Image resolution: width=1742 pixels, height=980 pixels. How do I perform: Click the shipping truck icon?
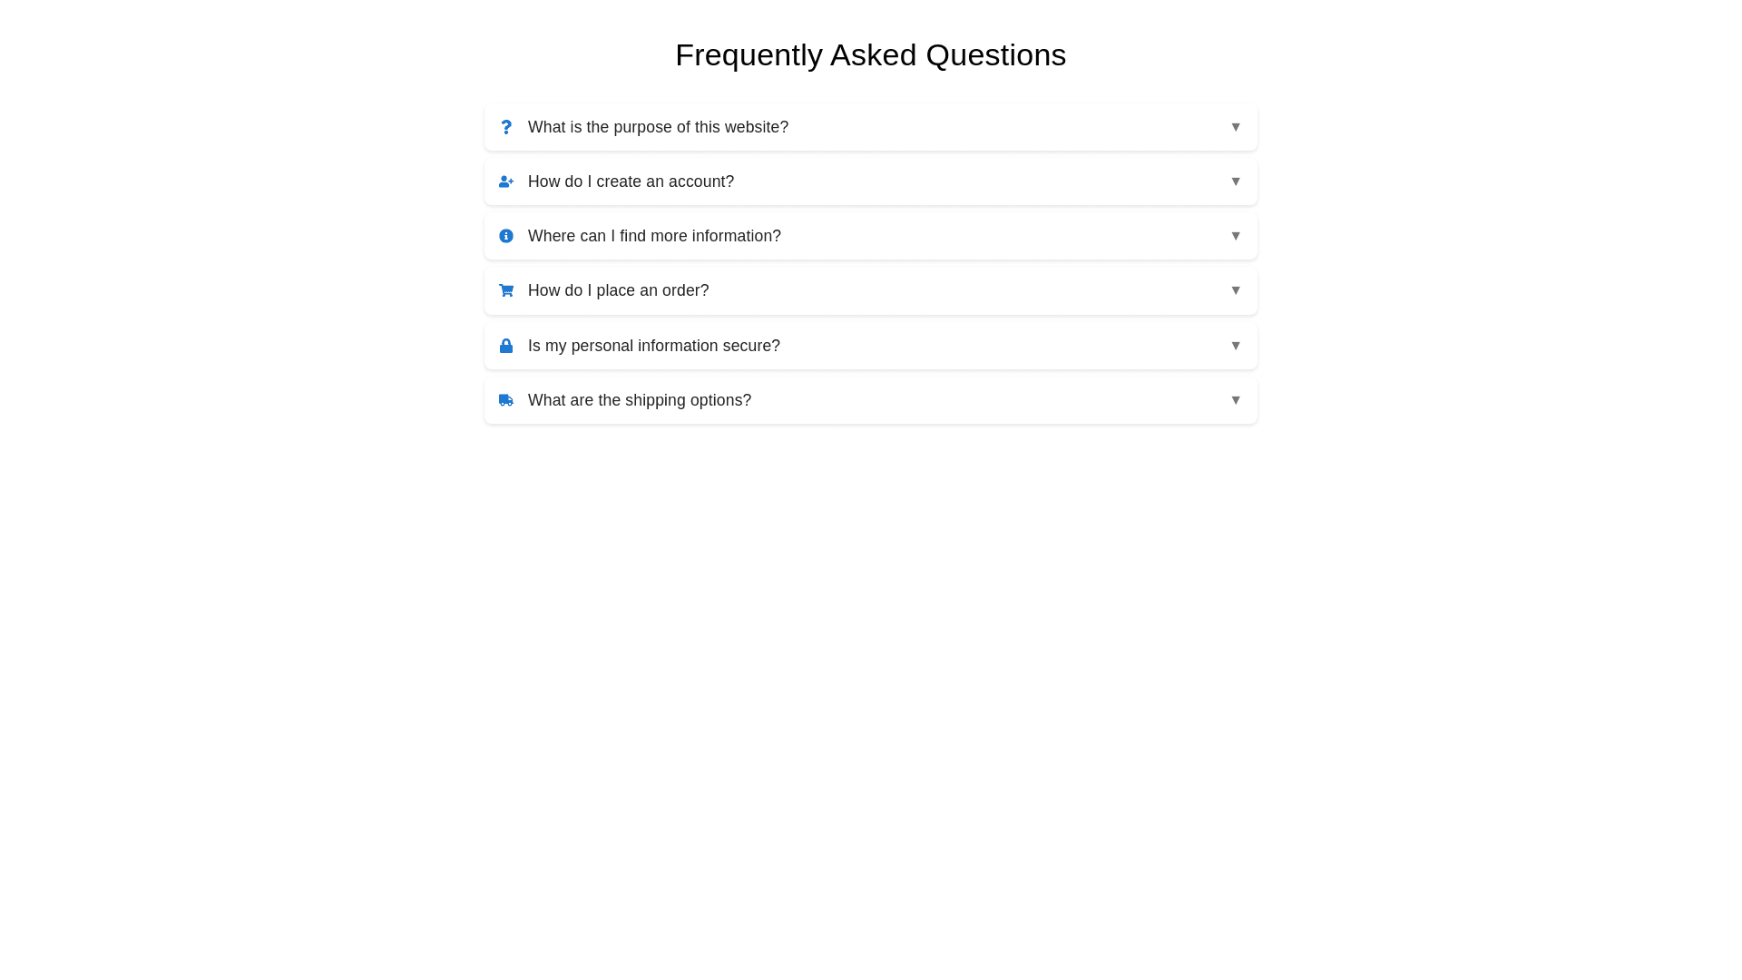506,400
